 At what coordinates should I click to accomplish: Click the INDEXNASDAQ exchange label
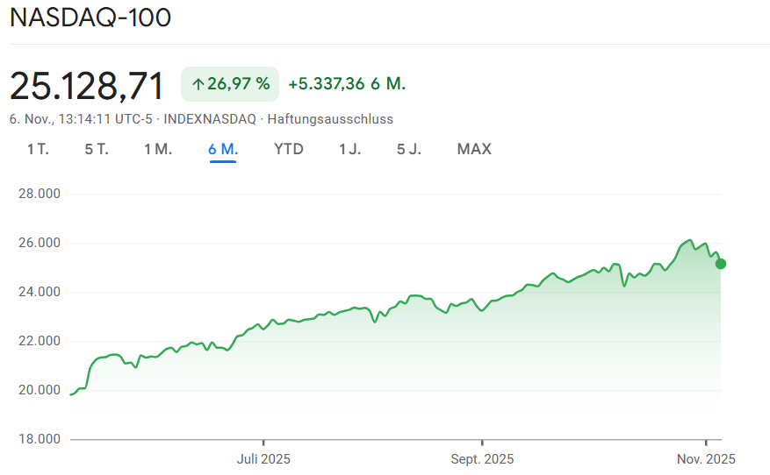214,119
